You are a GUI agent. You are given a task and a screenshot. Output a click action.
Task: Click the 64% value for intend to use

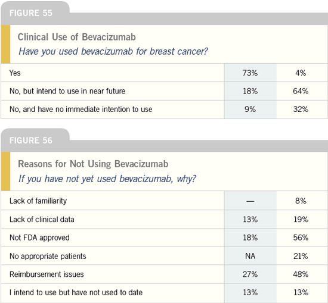301,91
